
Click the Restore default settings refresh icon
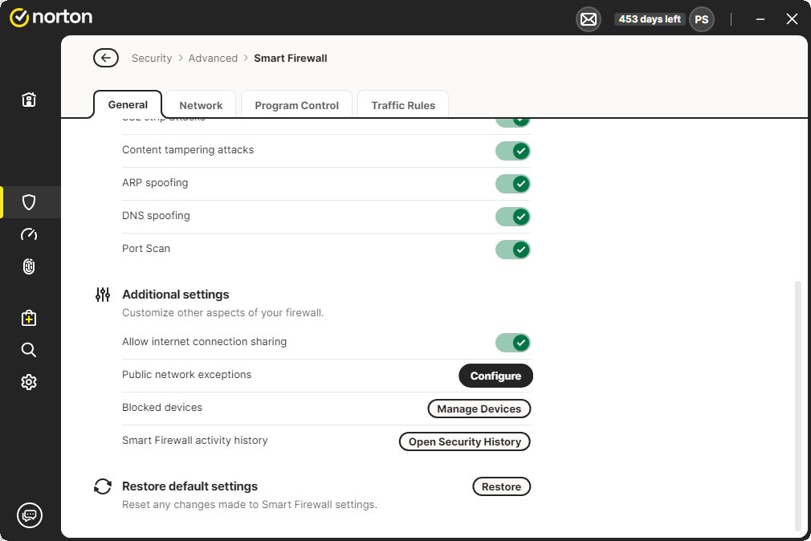[103, 486]
